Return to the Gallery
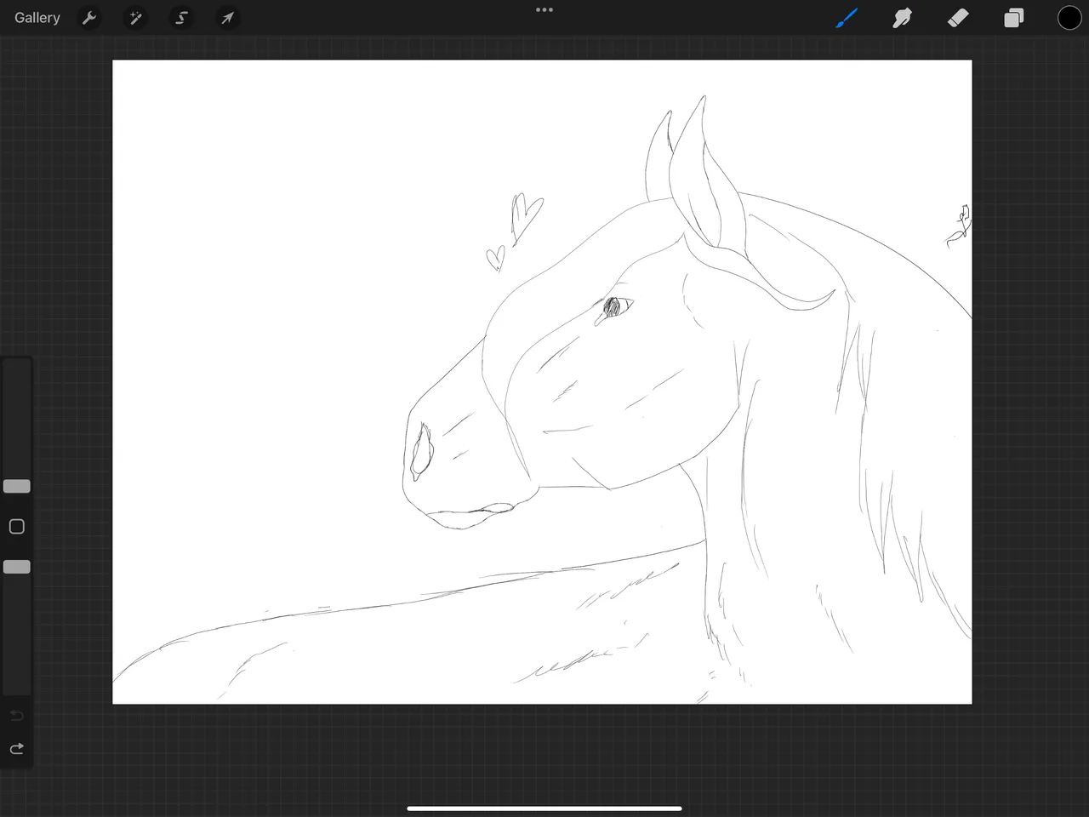The image size is (1089, 817). tap(37, 18)
